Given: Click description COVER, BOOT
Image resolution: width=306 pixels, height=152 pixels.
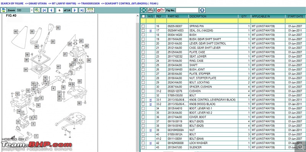Looking at the screenshot, I should point(197,117).
